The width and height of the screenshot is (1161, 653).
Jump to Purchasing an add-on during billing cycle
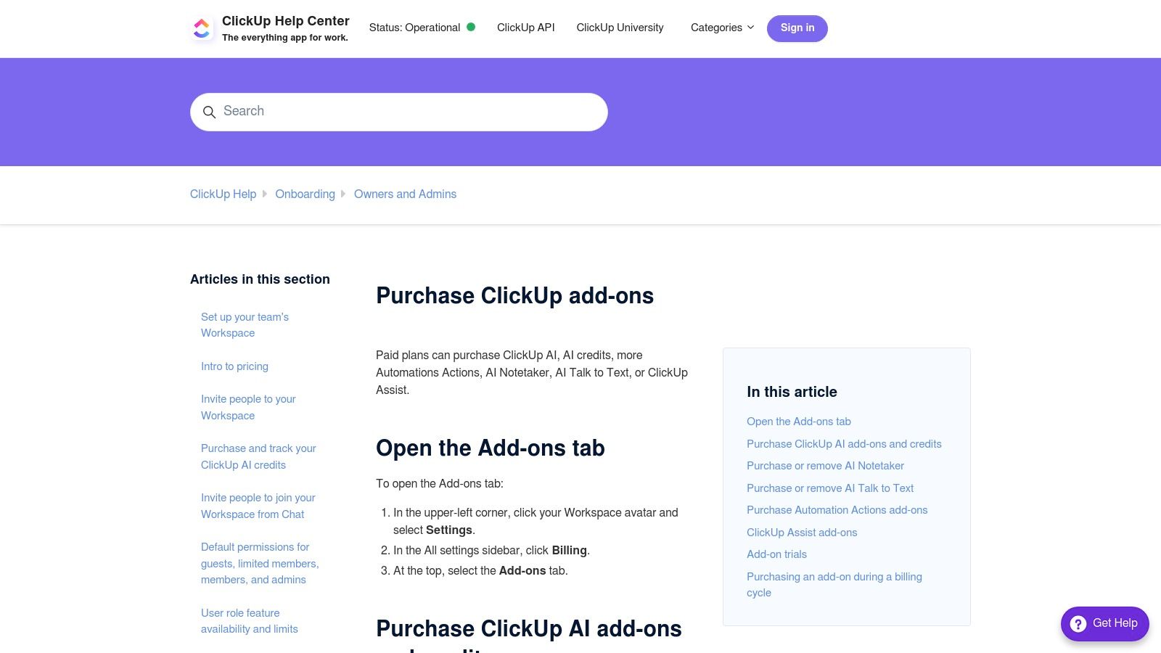(834, 585)
